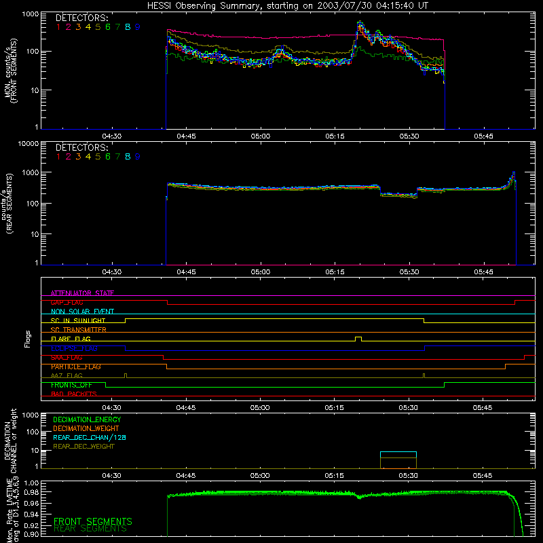Click the REAR_DEC_WEIGHT legend entry
543x543 pixels.
tap(83, 447)
